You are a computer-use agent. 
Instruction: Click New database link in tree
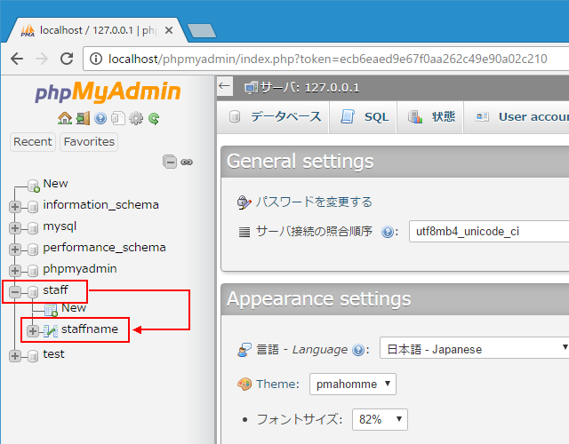tap(55, 184)
